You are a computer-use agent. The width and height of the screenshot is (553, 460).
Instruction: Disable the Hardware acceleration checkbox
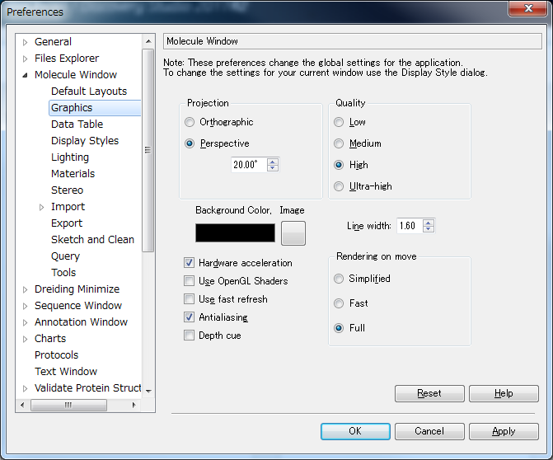tap(190, 263)
